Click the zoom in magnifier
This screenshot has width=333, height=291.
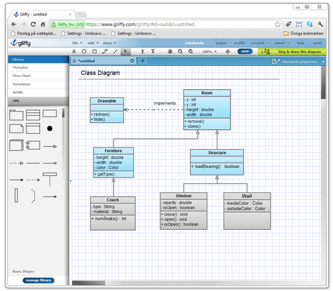click(180, 52)
